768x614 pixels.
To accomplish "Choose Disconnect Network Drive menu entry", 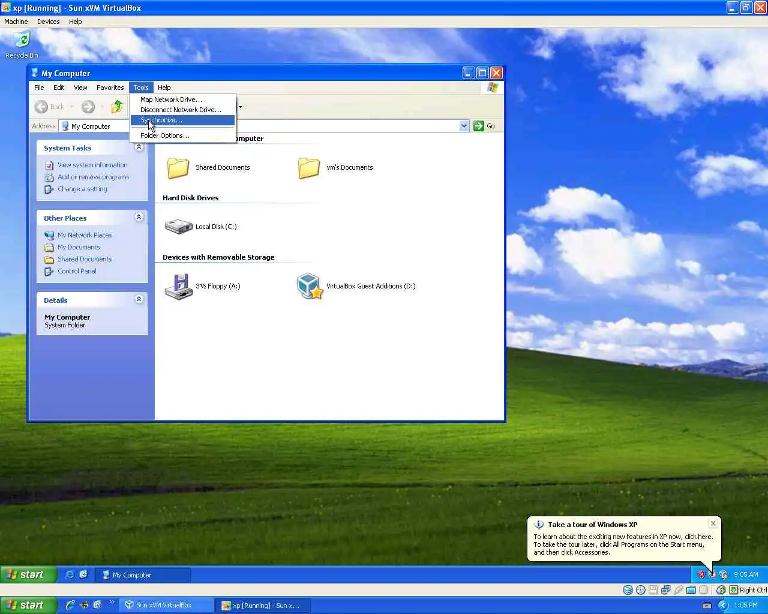I will (182, 110).
